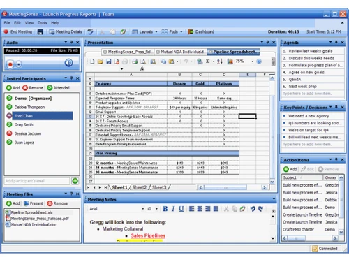Click Agenda 'Type here to add new item' field
The width and height of the screenshot is (349, 262).
pyautogui.click(x=312, y=94)
